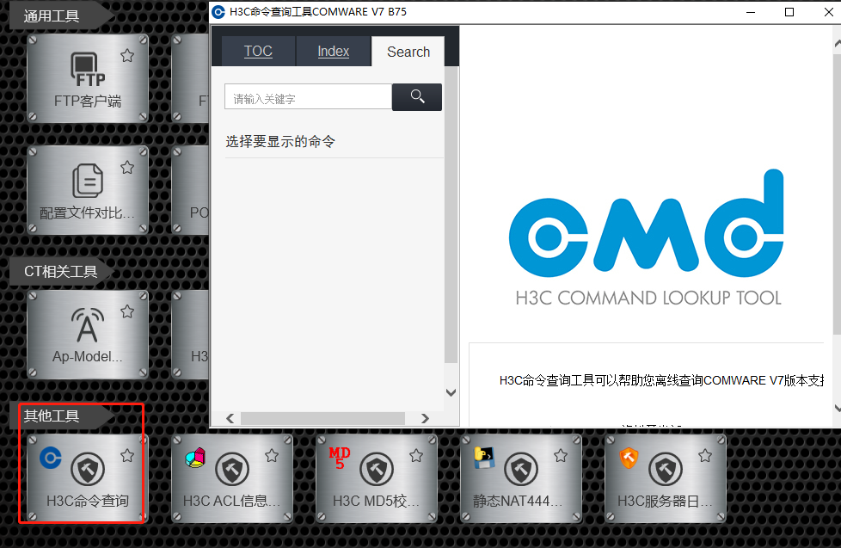Click the blue C logo on H3C命令查询
The image size is (841, 548).
point(51,458)
